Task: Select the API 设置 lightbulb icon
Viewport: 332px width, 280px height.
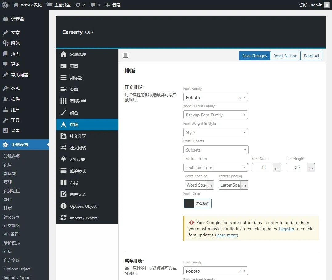Action: click(63, 160)
